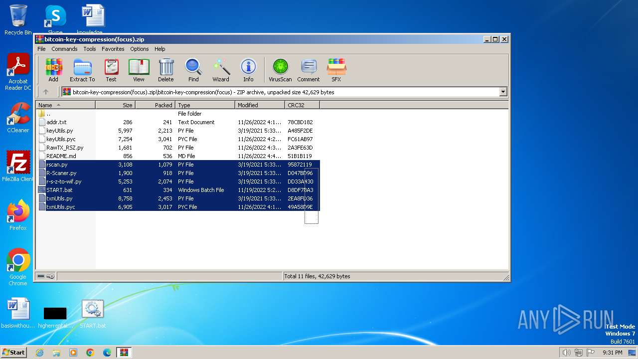Select the Skype desktop shortcut
Screen dimensions: 638x359
[x=55, y=19]
